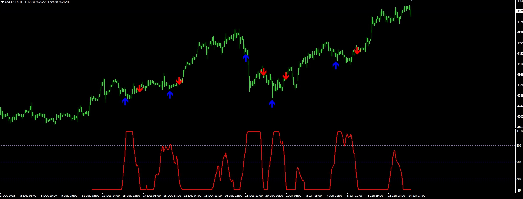
Task: Click the '9 Jan 19:00' time label
Action: pos(376,196)
